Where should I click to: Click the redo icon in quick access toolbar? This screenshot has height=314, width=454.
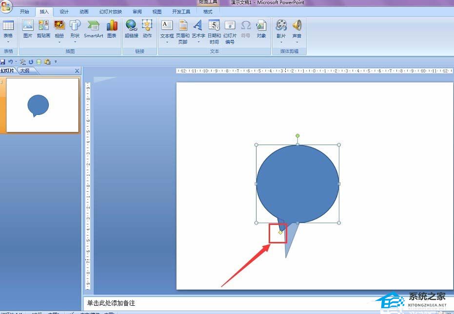coord(31,62)
